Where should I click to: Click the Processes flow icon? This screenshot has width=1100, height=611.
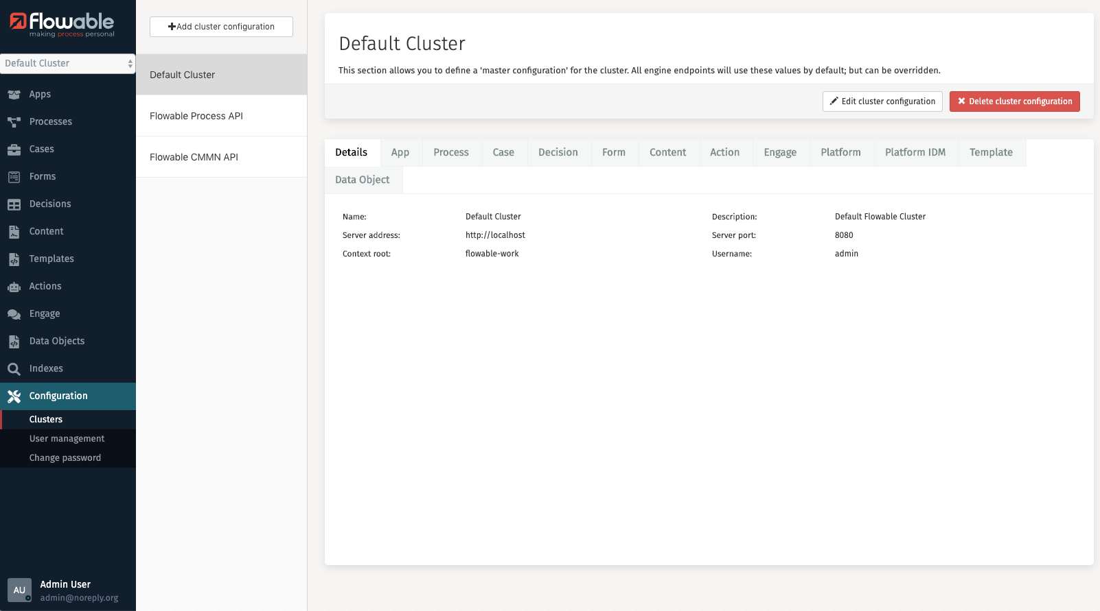[14, 122]
